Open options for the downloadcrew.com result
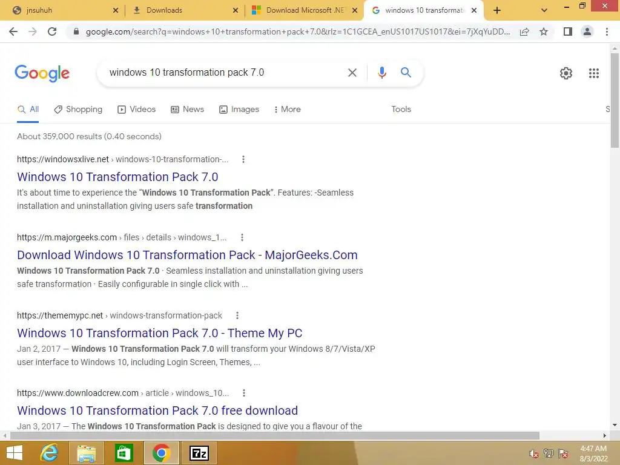This screenshot has height=465, width=620. 244,393
